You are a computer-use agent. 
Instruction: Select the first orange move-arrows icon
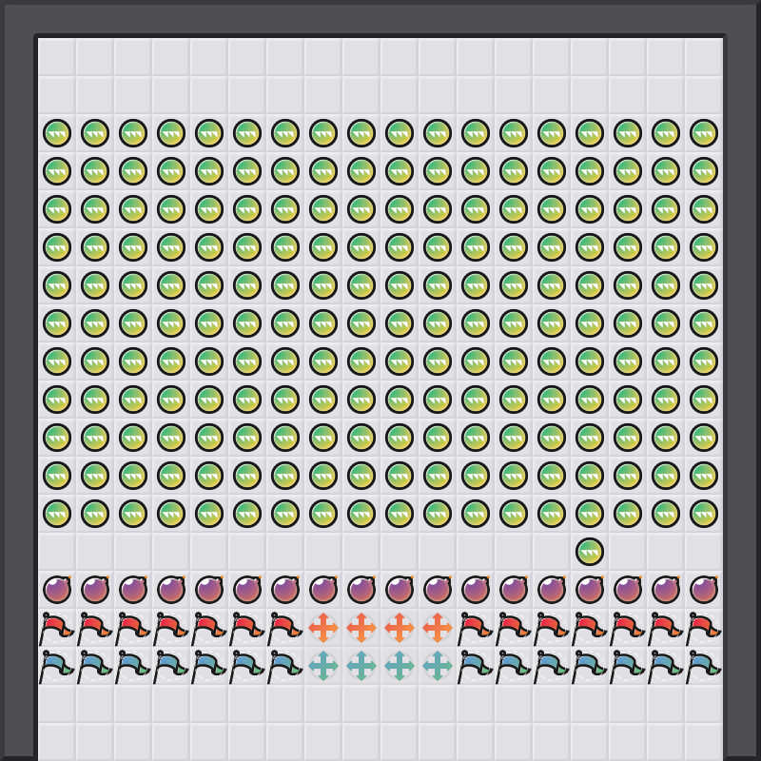(x=323, y=628)
